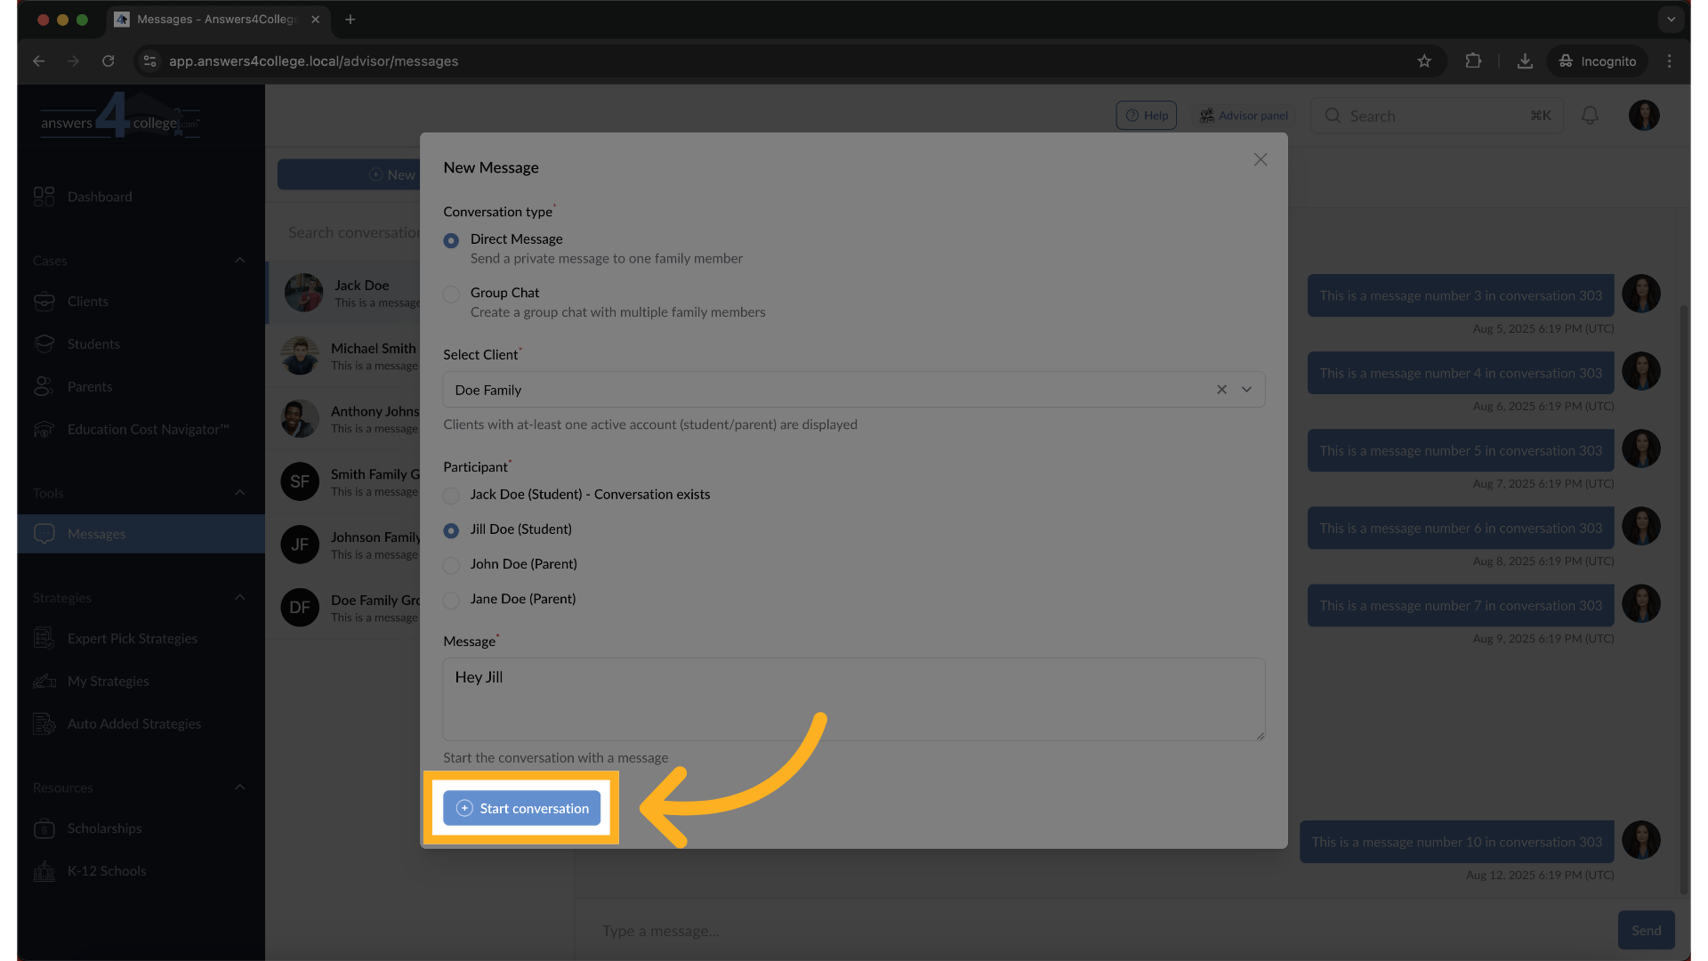Click the user profile avatar

pos(1643,116)
